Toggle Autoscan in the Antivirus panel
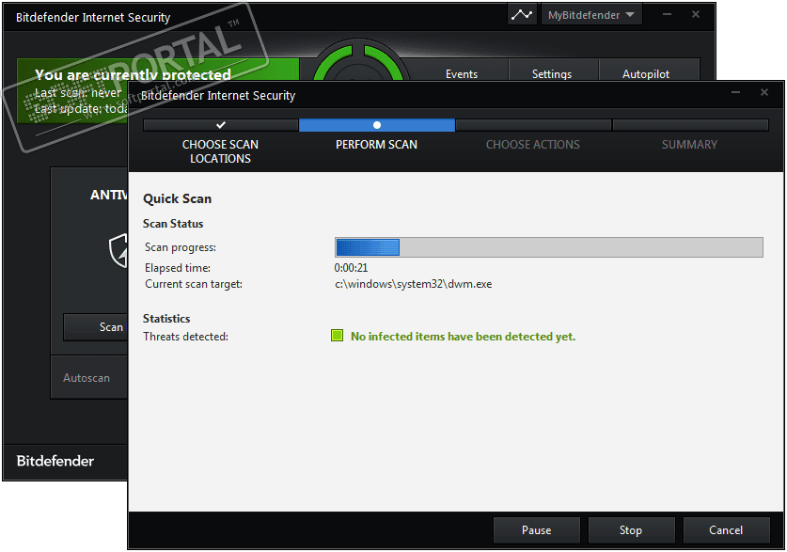The height and width of the screenshot is (552, 787). coord(87,378)
